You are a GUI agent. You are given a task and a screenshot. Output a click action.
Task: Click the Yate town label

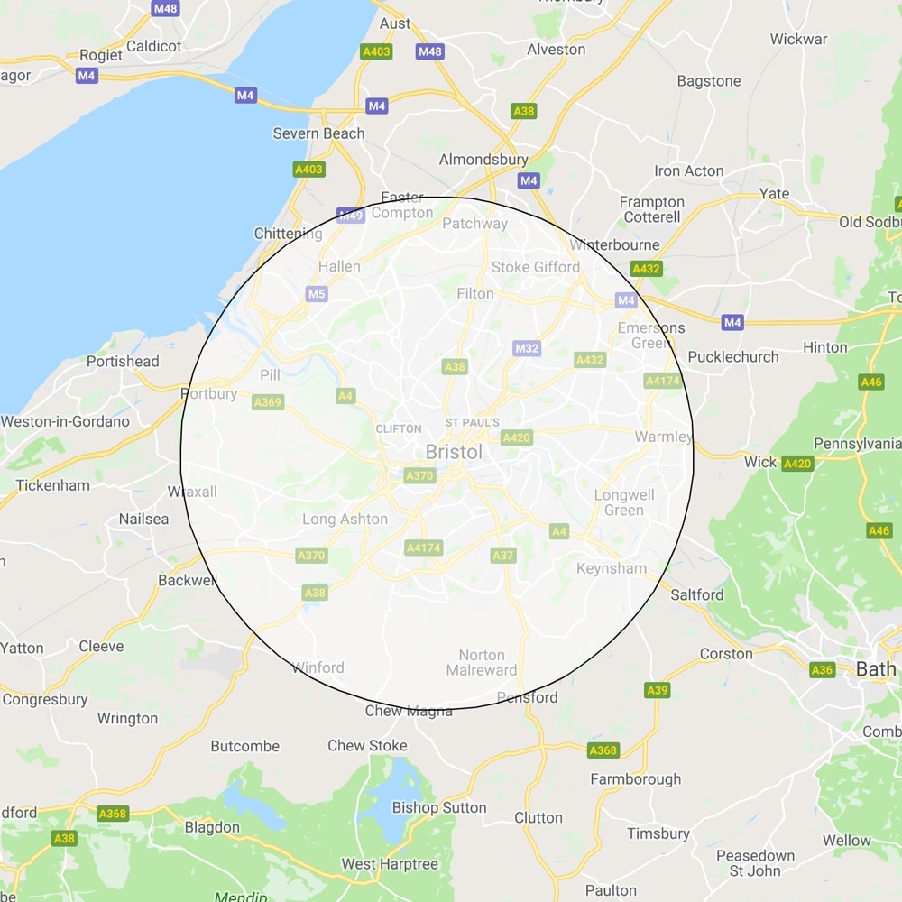click(774, 194)
